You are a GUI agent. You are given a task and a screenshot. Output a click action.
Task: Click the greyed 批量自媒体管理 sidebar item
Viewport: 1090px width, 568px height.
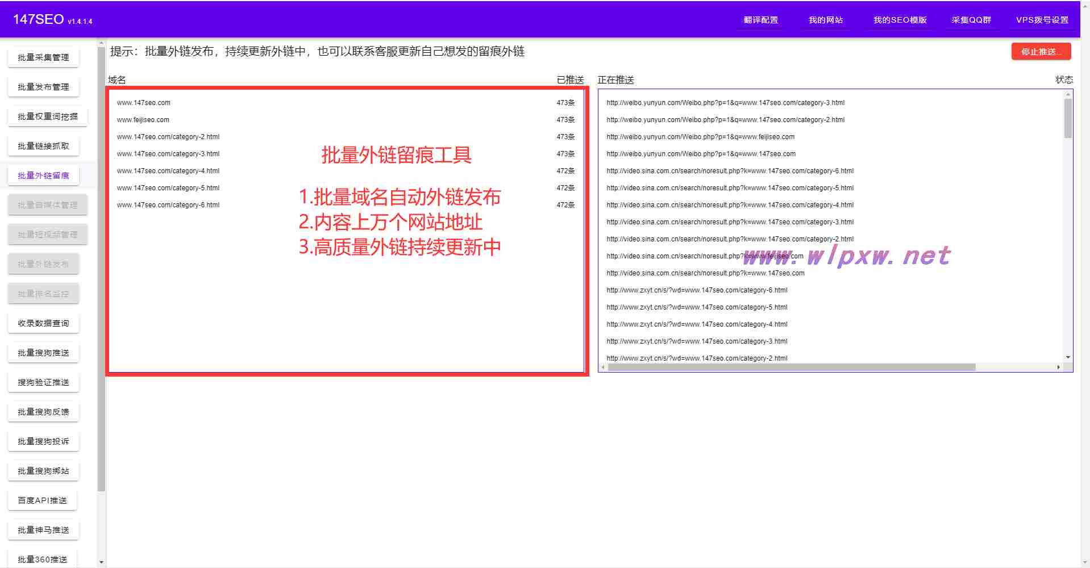coord(48,205)
